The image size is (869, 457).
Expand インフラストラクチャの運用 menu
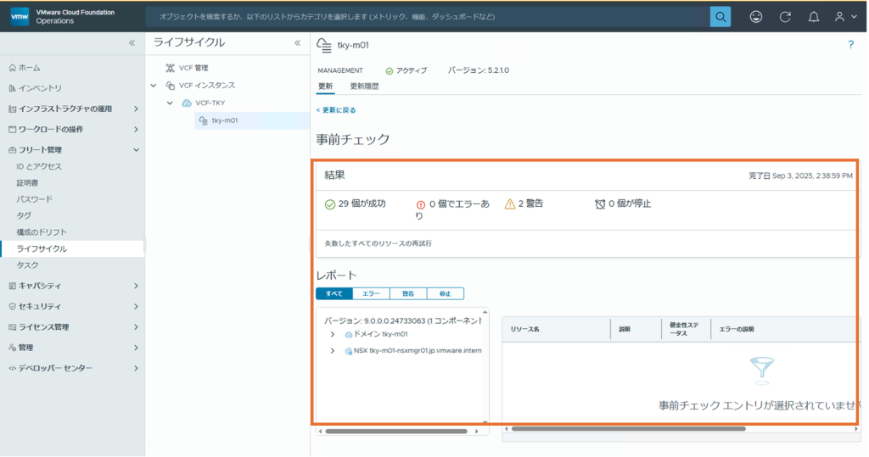[136, 109]
